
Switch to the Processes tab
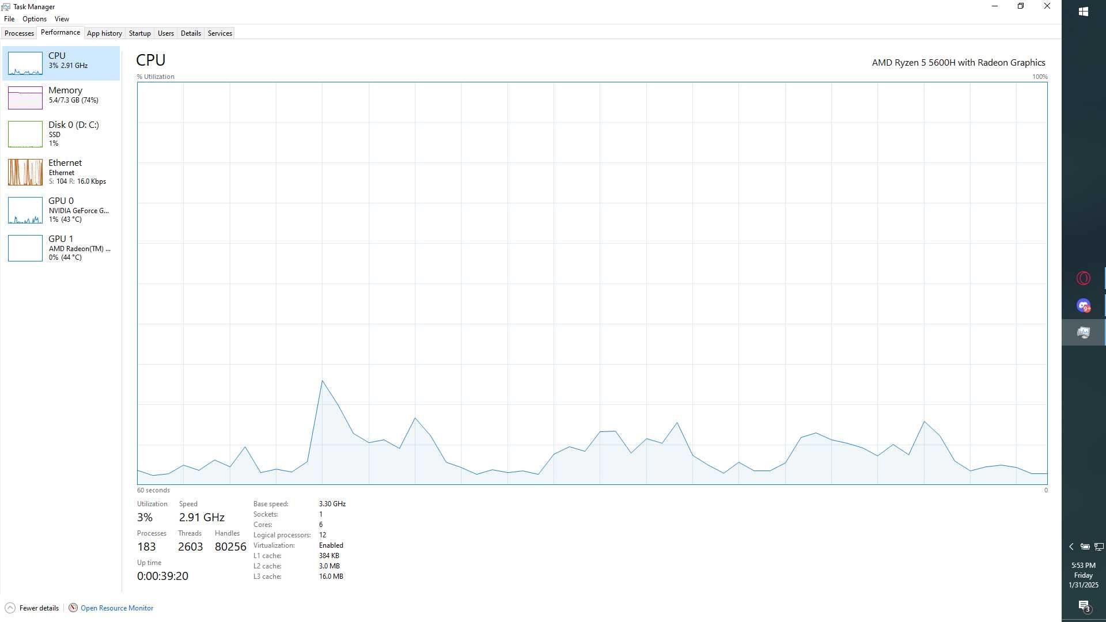19,33
